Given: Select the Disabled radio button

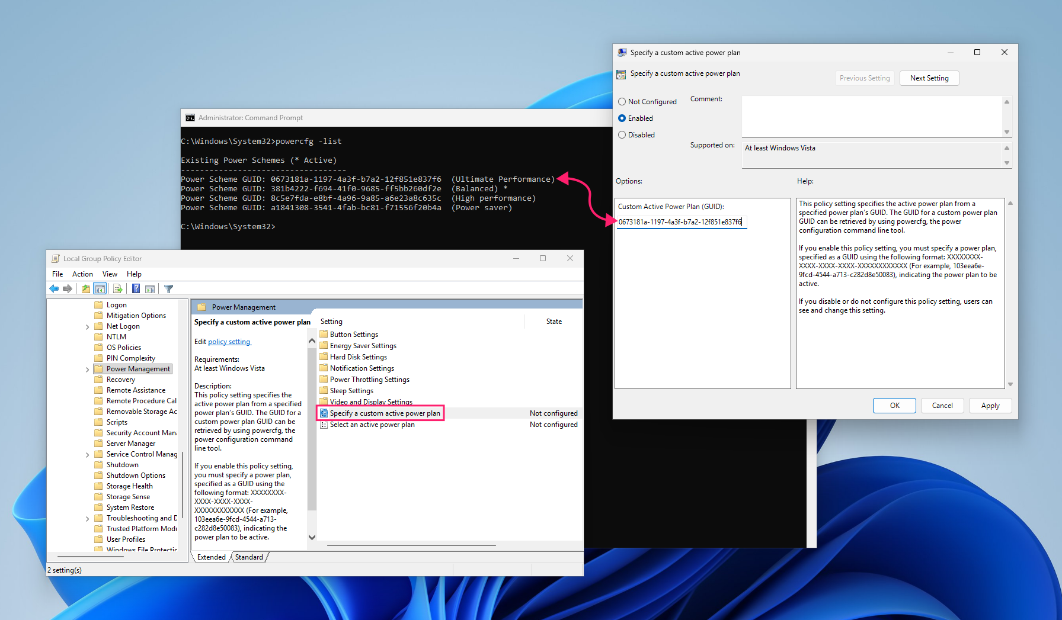Looking at the screenshot, I should coord(622,135).
